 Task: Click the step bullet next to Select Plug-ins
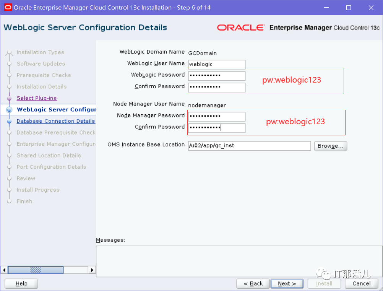coord(9,98)
